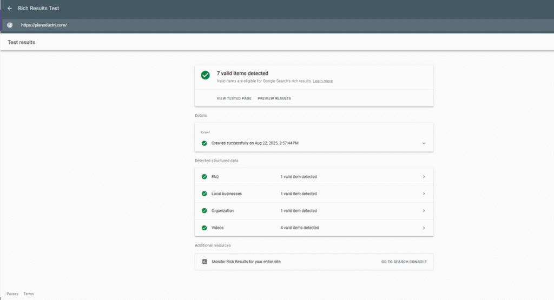Click the green check icon beside Local businesses
This screenshot has height=300, width=554.
tap(204, 194)
